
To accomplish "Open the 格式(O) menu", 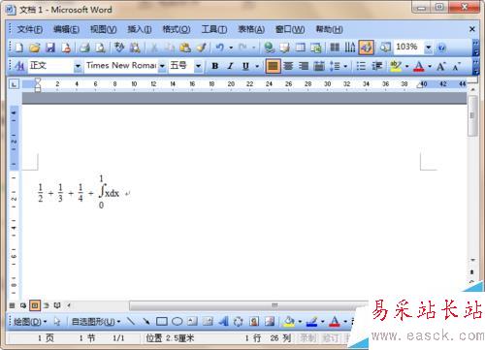I will (177, 29).
